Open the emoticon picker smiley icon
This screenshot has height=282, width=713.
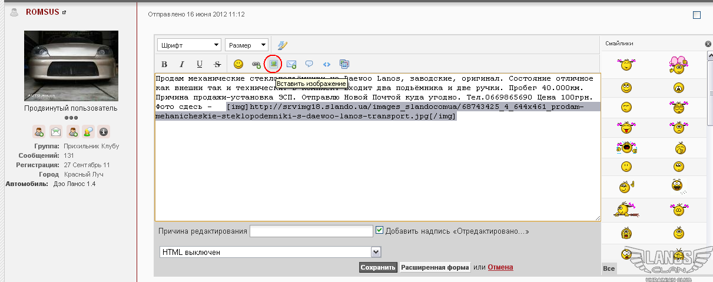238,64
